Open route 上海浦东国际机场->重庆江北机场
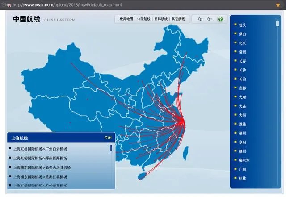286x197 pixels. pyautogui.click(x=40, y=177)
